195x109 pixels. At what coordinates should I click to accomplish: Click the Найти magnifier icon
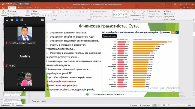click(x=165, y=11)
